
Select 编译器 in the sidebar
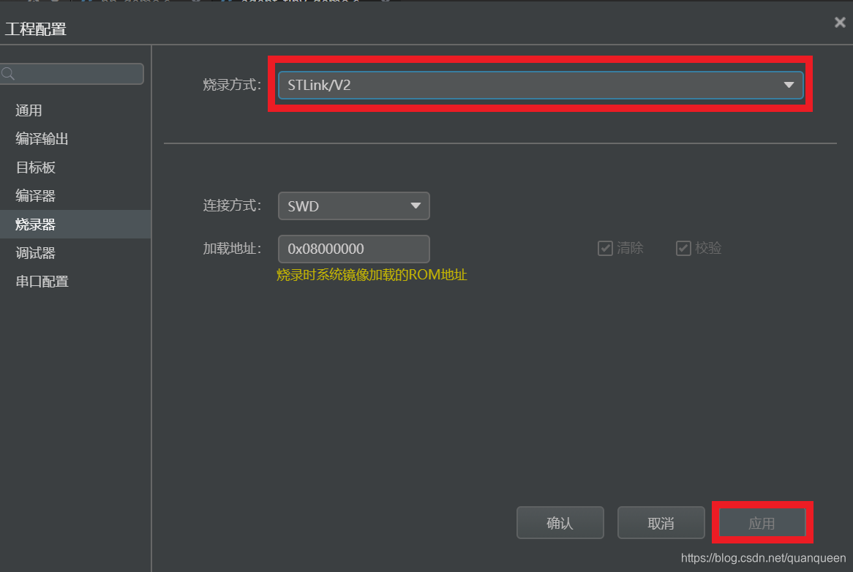point(75,196)
